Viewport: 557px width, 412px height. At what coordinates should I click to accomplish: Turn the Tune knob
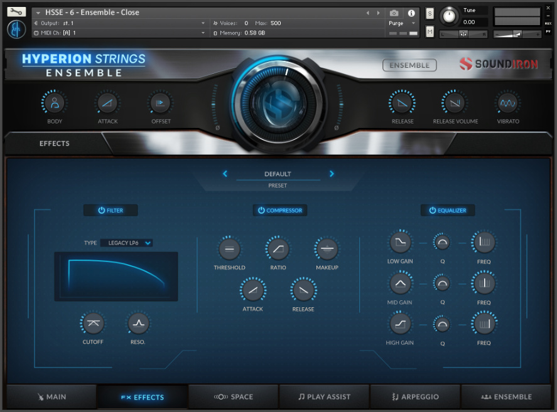tap(450, 16)
